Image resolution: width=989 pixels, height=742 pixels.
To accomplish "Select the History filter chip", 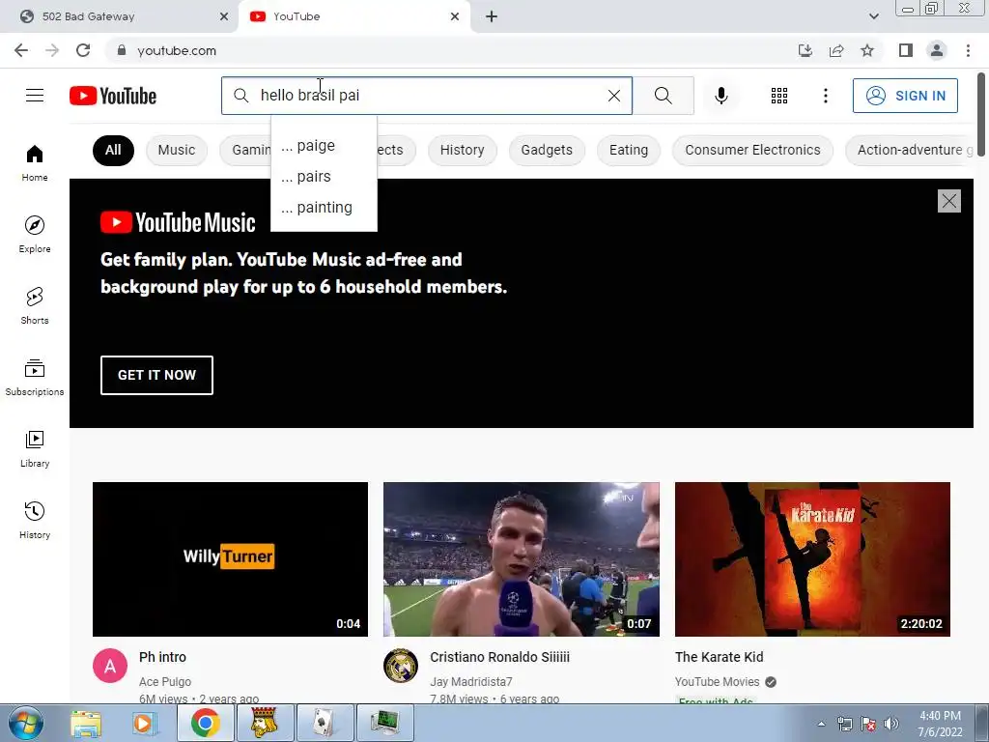I will [x=463, y=150].
